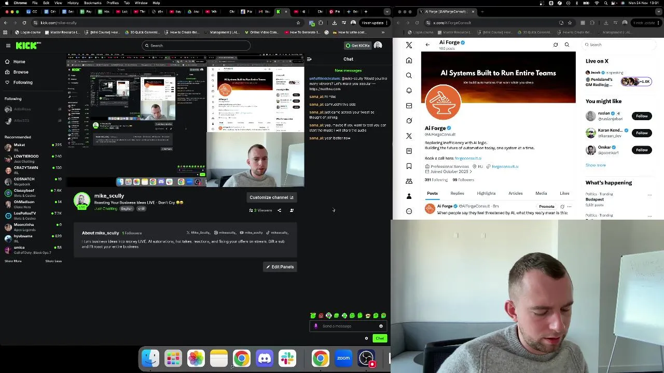Open Classybeef recommended channel
664x373 pixels.
point(33,193)
